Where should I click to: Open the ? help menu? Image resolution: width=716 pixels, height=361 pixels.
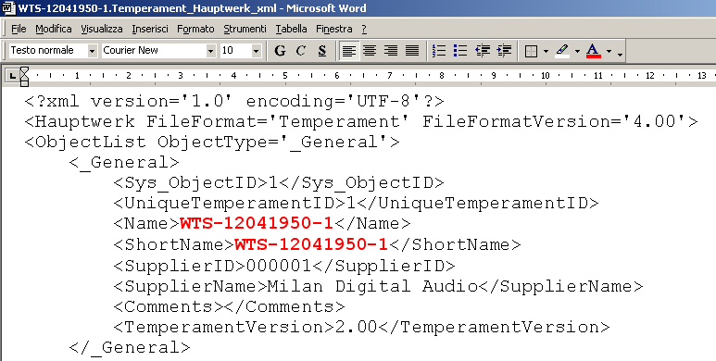click(363, 30)
